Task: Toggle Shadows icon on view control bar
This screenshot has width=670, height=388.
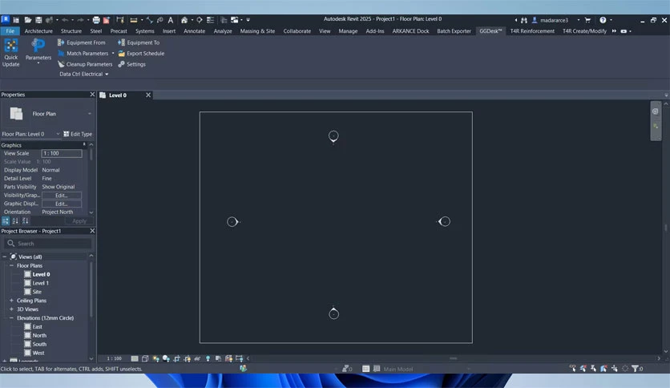Action: [166, 358]
